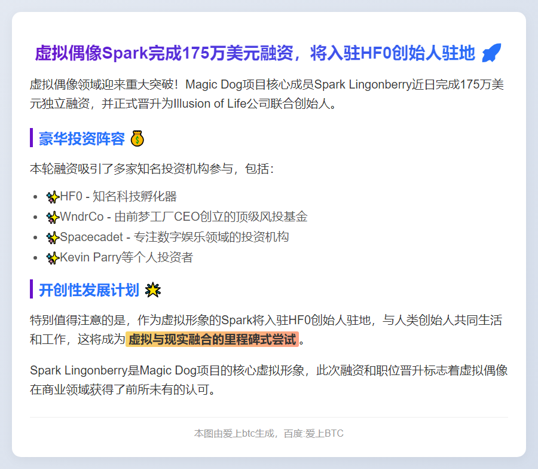Image resolution: width=538 pixels, height=469 pixels.
Task: Select the main headline about Spark's 175万美元融资
Action: click(255, 53)
